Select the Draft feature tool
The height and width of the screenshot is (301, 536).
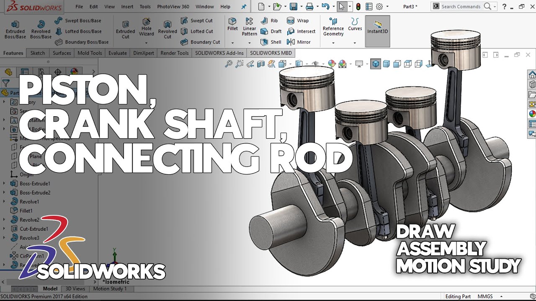tap(271, 31)
